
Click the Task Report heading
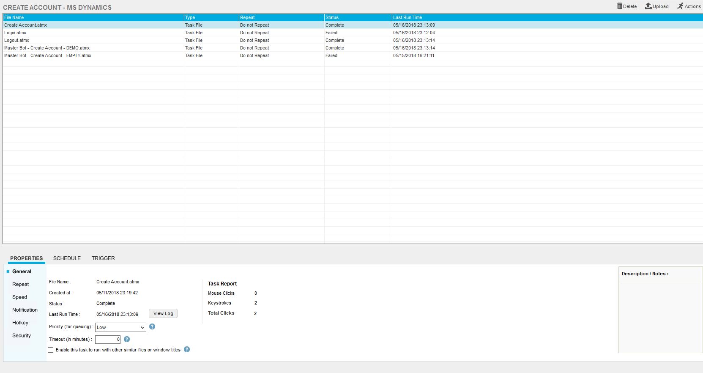click(222, 284)
